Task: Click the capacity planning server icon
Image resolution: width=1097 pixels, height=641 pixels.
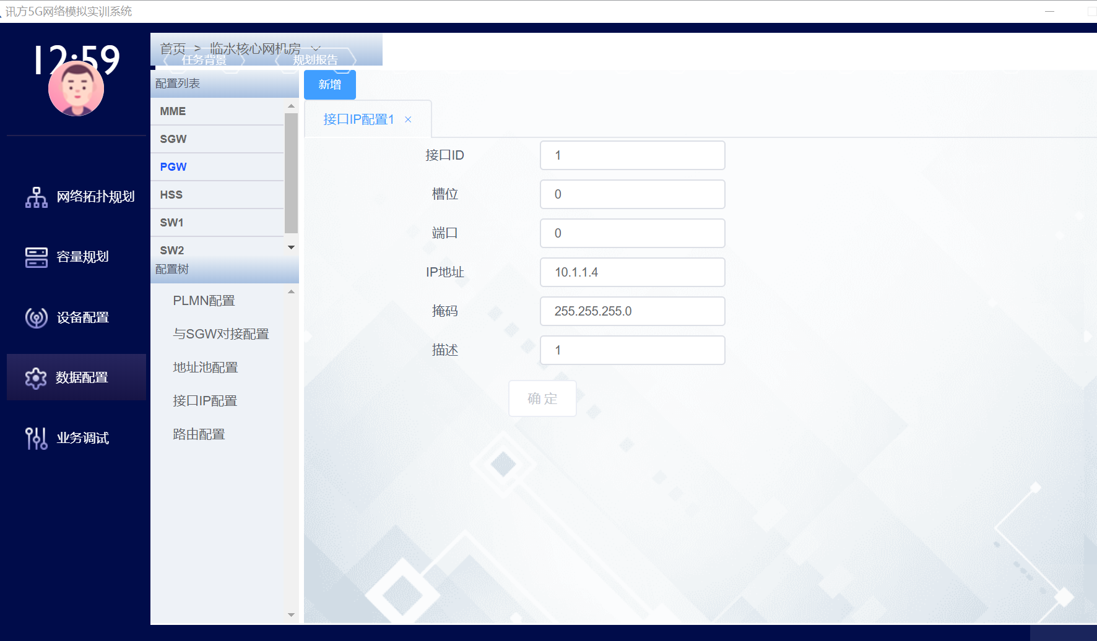Action: click(37, 257)
